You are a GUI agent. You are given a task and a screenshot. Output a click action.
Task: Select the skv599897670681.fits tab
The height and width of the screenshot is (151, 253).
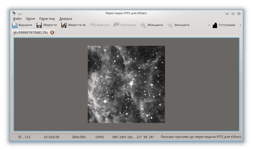(31, 32)
